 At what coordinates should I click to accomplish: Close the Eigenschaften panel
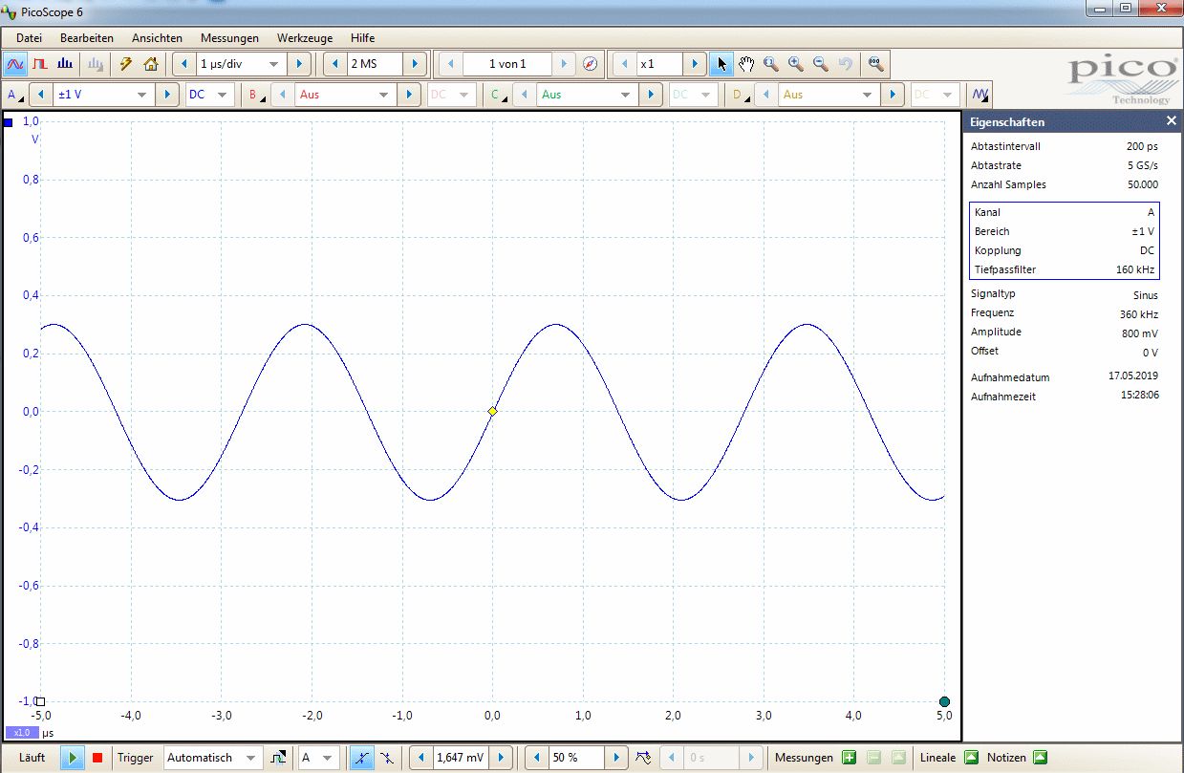1172,121
